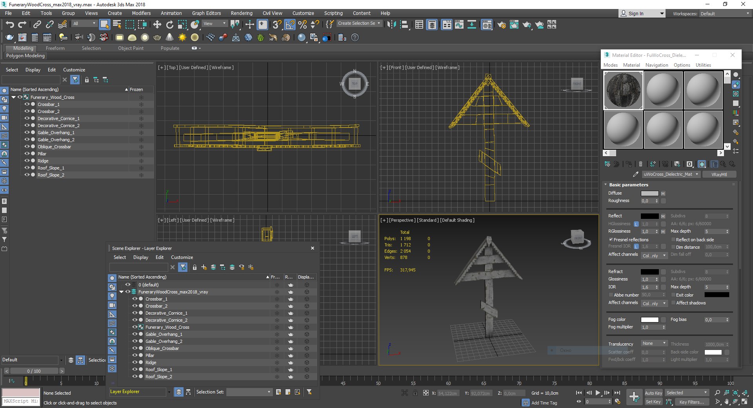Open the Select by Name dialog
Viewport: 753px width, 408px height.
(117, 25)
